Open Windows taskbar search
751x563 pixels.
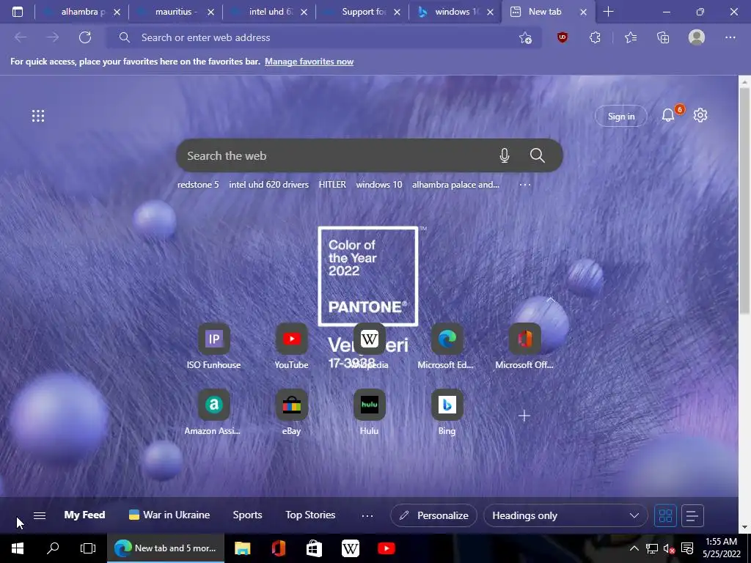pos(53,548)
